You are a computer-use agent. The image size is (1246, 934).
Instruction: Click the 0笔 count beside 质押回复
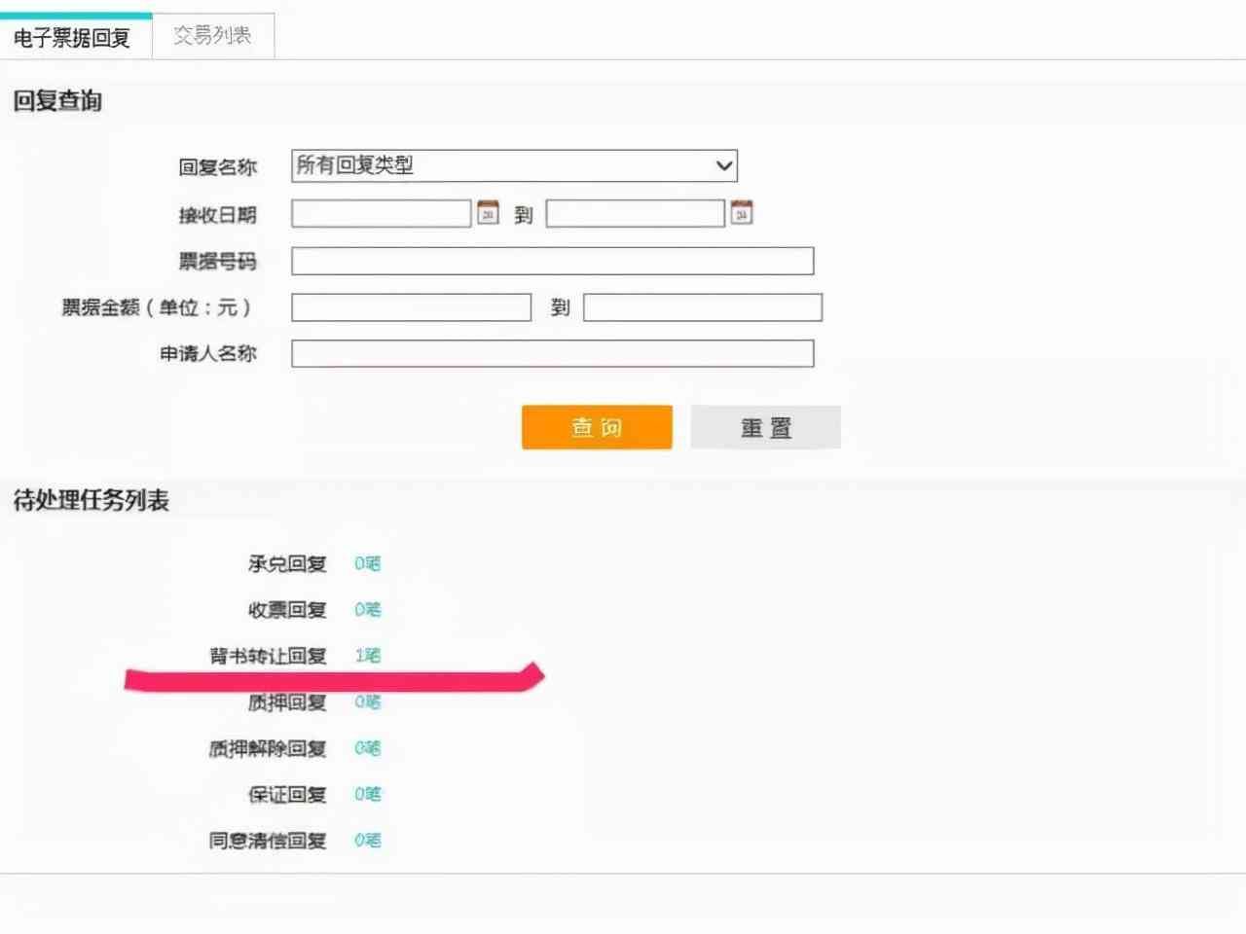[x=366, y=701]
